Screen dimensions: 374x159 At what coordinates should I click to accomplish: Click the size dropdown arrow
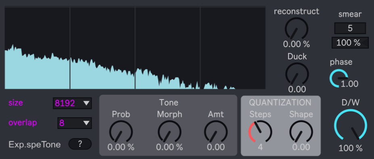tap(86, 103)
